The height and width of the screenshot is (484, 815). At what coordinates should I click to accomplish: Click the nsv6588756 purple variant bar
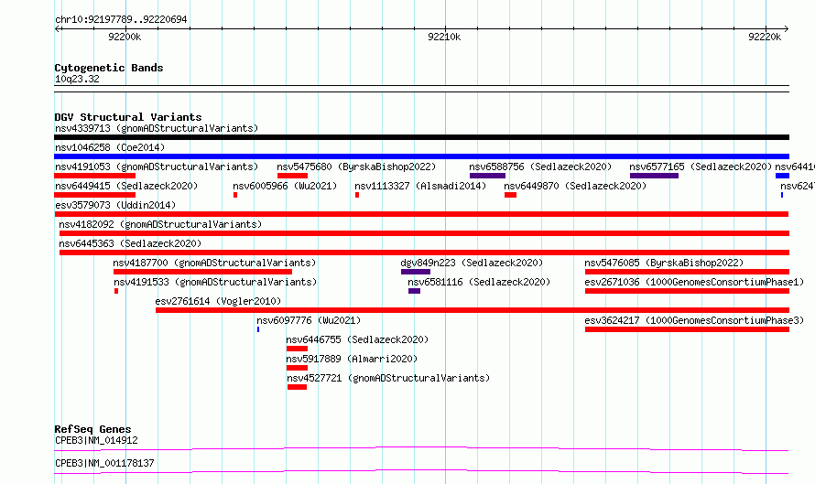click(x=487, y=176)
